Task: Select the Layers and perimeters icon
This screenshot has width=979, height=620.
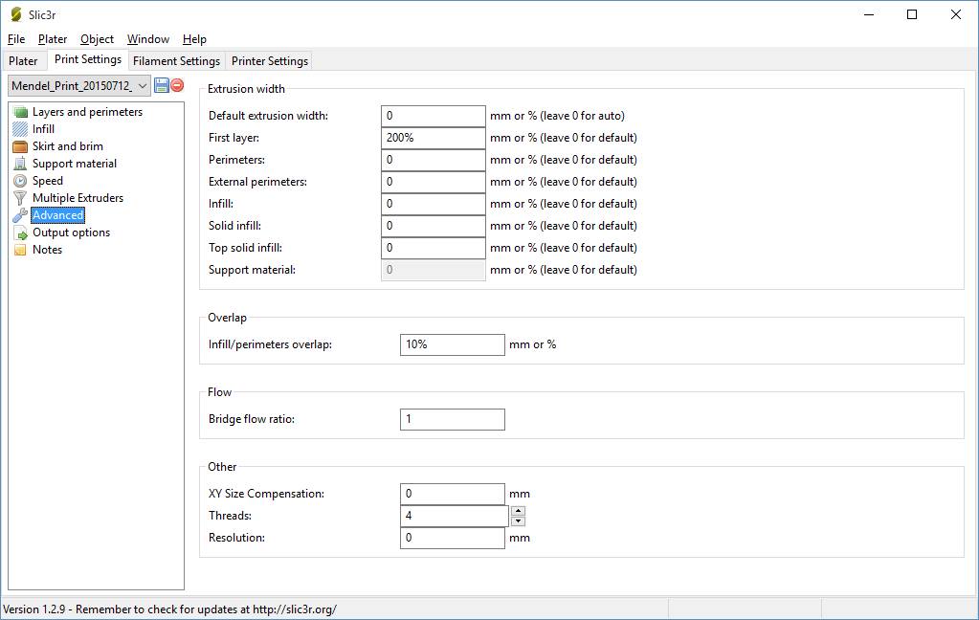Action: click(x=20, y=112)
